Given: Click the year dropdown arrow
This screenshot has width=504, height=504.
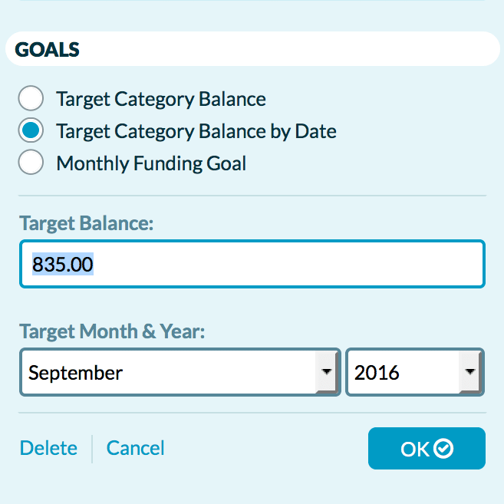Looking at the screenshot, I should [470, 372].
